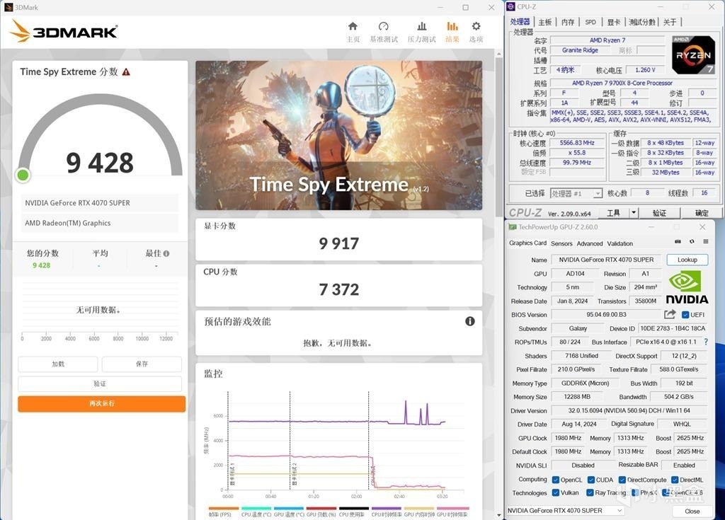Click the question mark beside Bus Interface
The width and height of the screenshot is (725, 520).
[x=706, y=342]
